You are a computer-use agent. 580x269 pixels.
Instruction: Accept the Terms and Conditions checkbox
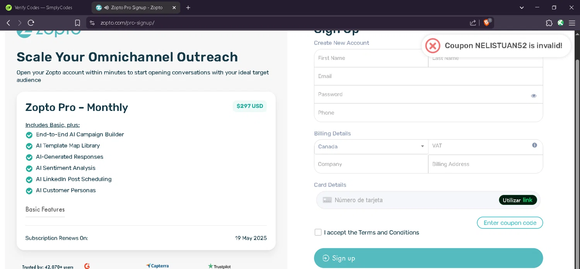coord(318,232)
